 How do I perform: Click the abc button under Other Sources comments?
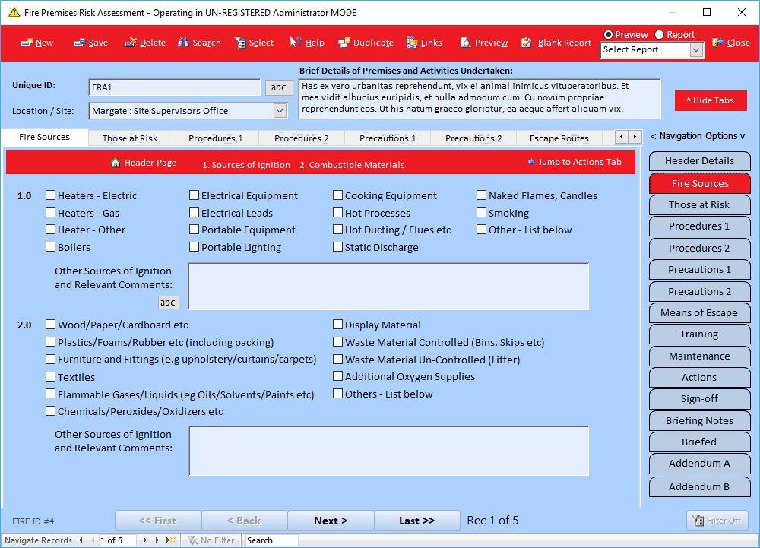click(x=168, y=303)
